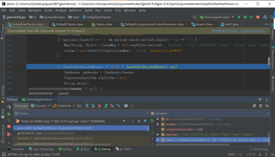Click the Rerun DemoApplication icon
This screenshot has height=157, width=275.
click(x=9, y=107)
